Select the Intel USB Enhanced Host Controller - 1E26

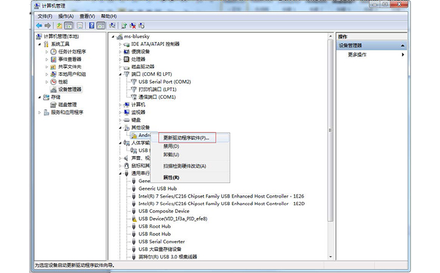coord(221,197)
